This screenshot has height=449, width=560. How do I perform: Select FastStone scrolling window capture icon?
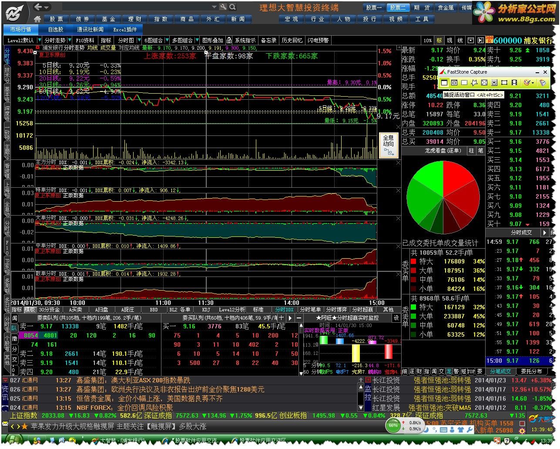click(494, 82)
